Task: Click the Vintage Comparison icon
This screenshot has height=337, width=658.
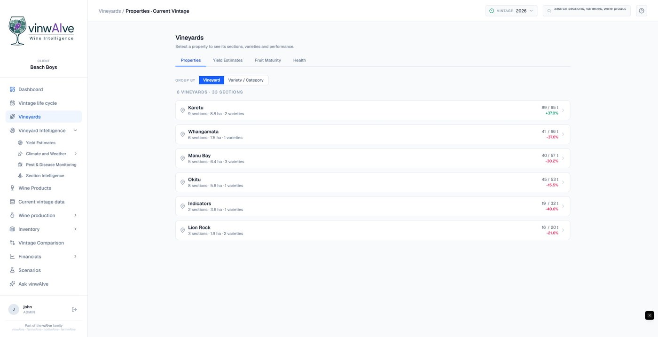Action: click(12, 243)
